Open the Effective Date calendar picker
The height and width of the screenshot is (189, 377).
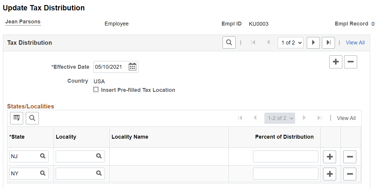(x=132, y=67)
